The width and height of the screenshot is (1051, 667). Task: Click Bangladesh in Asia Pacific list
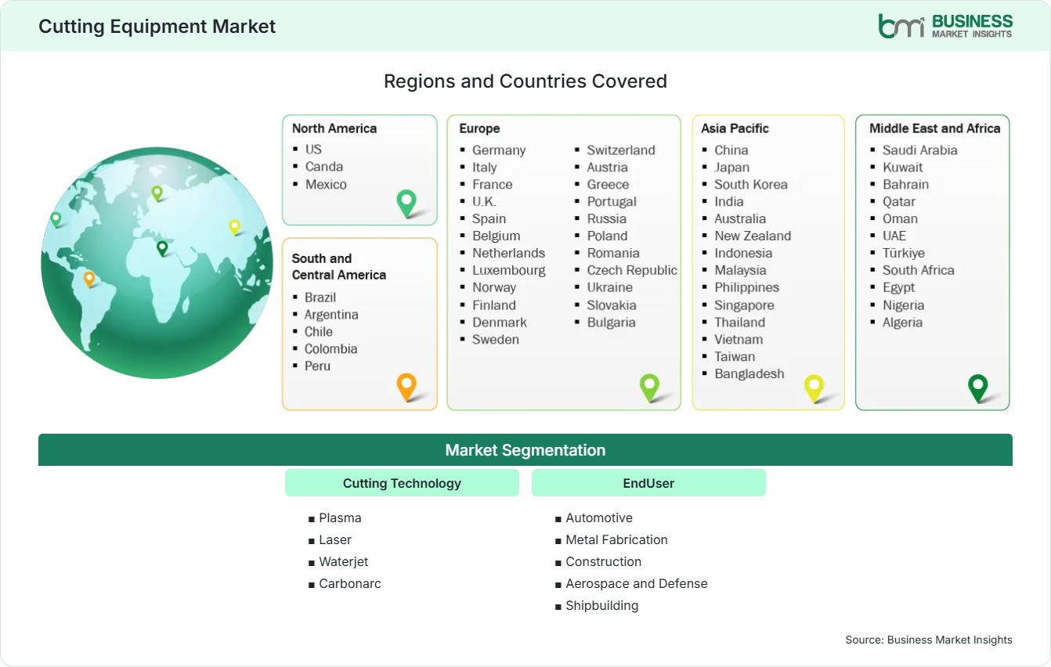749,374
